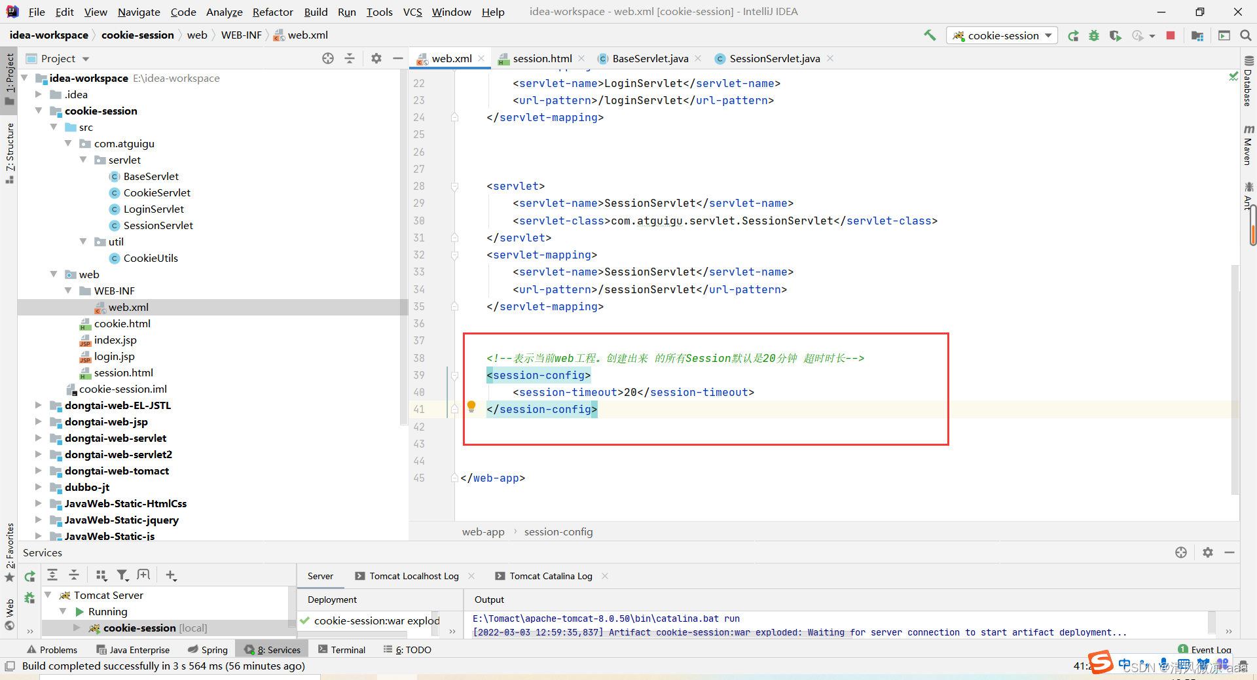Collapse the src folder node
Image resolution: width=1257 pixels, height=680 pixels.
click(x=54, y=127)
